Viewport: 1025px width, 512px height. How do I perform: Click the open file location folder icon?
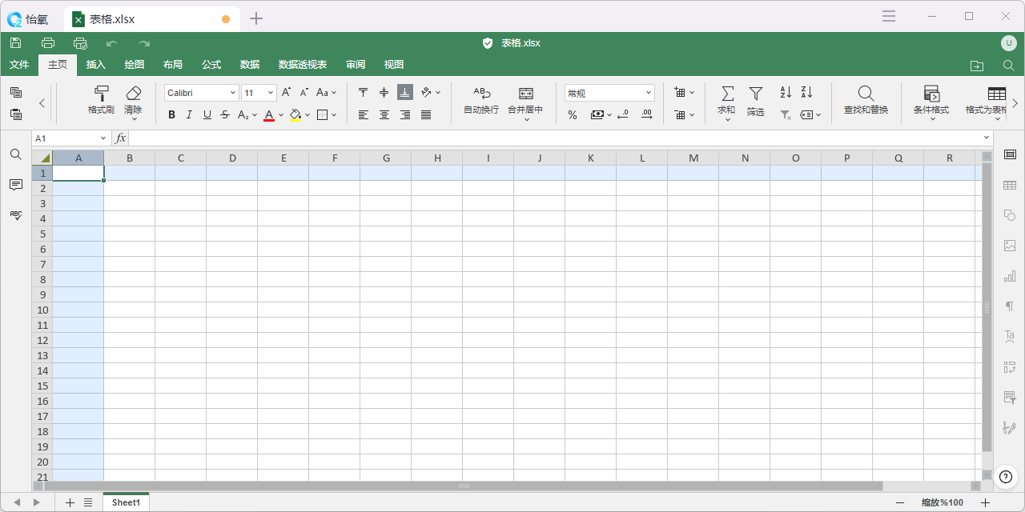tap(976, 66)
